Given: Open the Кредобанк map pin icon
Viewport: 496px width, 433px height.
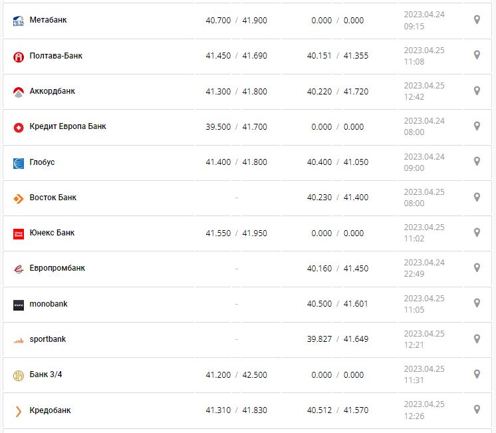Looking at the screenshot, I should 477,410.
